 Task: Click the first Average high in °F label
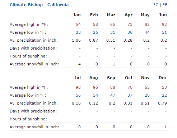click(29, 24)
